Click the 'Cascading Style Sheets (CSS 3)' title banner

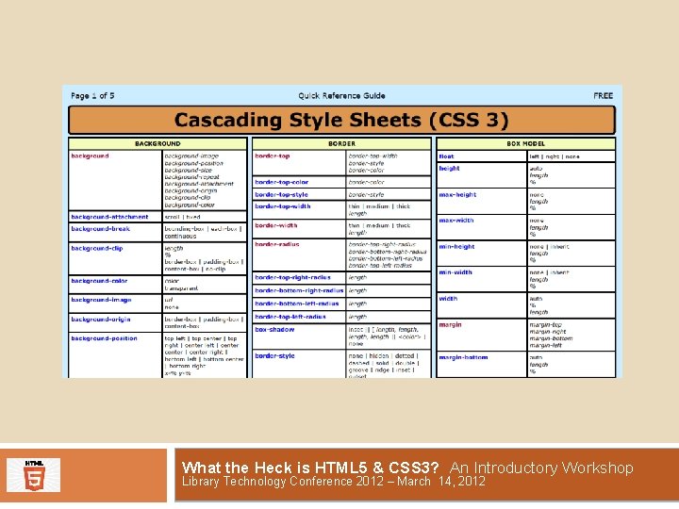coord(341,121)
